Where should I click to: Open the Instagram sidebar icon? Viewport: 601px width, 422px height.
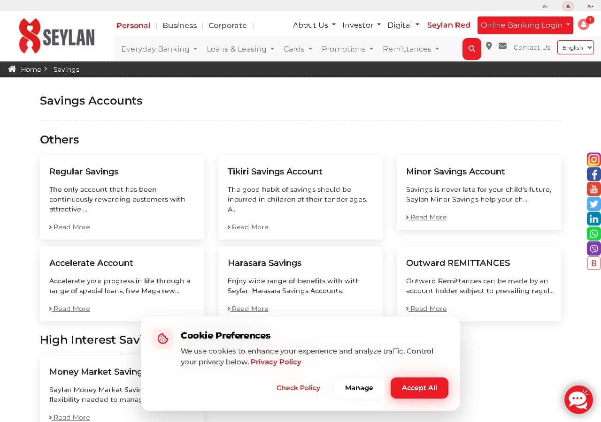[x=594, y=159]
